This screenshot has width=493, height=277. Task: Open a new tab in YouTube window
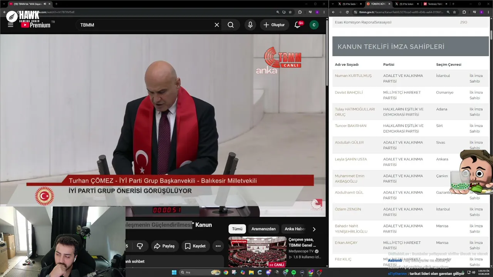(56, 4)
